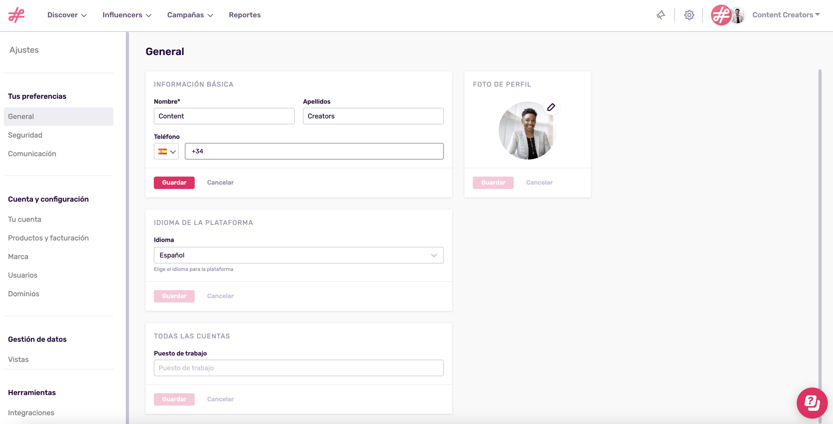Select Seguridad in the settings sidebar
This screenshot has width=833, height=424.
click(25, 135)
